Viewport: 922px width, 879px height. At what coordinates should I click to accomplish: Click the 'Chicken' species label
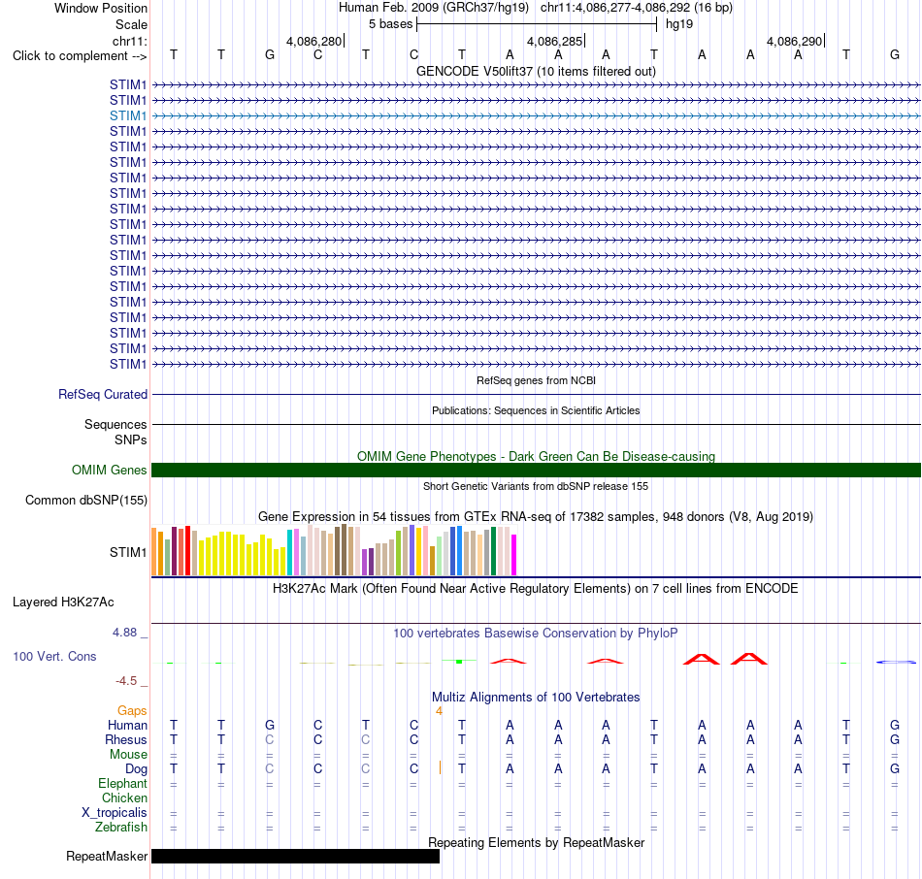[x=124, y=798]
